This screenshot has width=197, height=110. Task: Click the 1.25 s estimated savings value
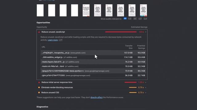[x=141, y=82]
